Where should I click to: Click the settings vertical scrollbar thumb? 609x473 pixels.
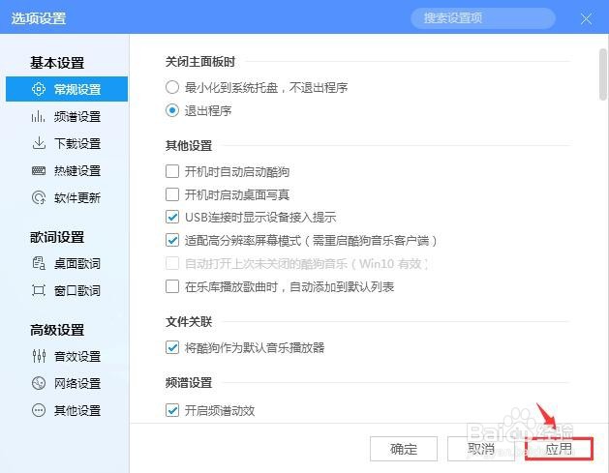pos(603,74)
